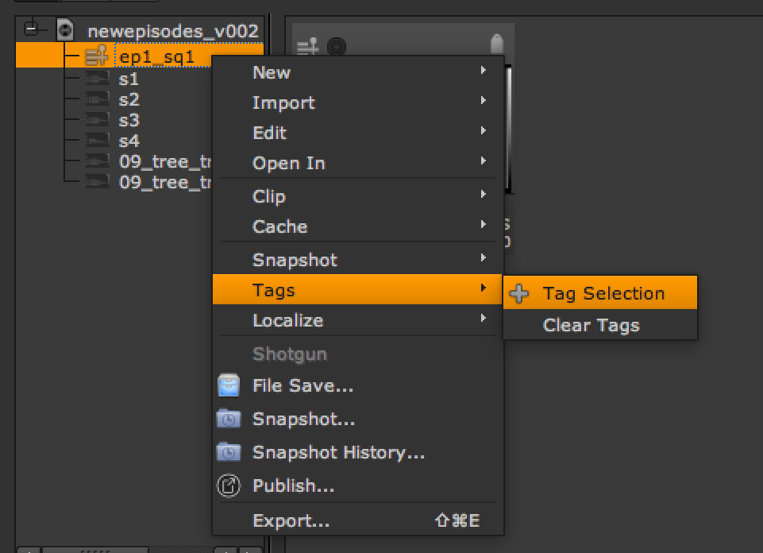Click the ep1_sq1 sequence icon
Screen dimensions: 763x553
pyautogui.click(x=96, y=56)
